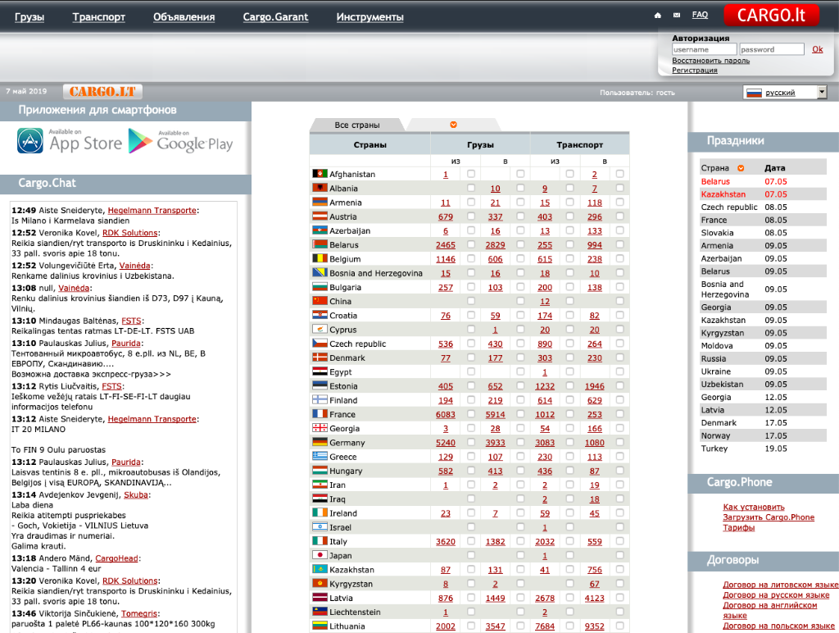The height and width of the screenshot is (633, 839).
Task: Open the Skuba company link in chat
Action: [136, 494]
